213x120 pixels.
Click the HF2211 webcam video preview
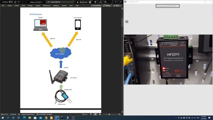pyautogui.click(x=168, y=59)
